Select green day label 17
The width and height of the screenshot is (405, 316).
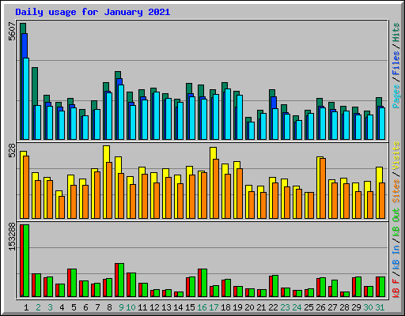[214, 307]
